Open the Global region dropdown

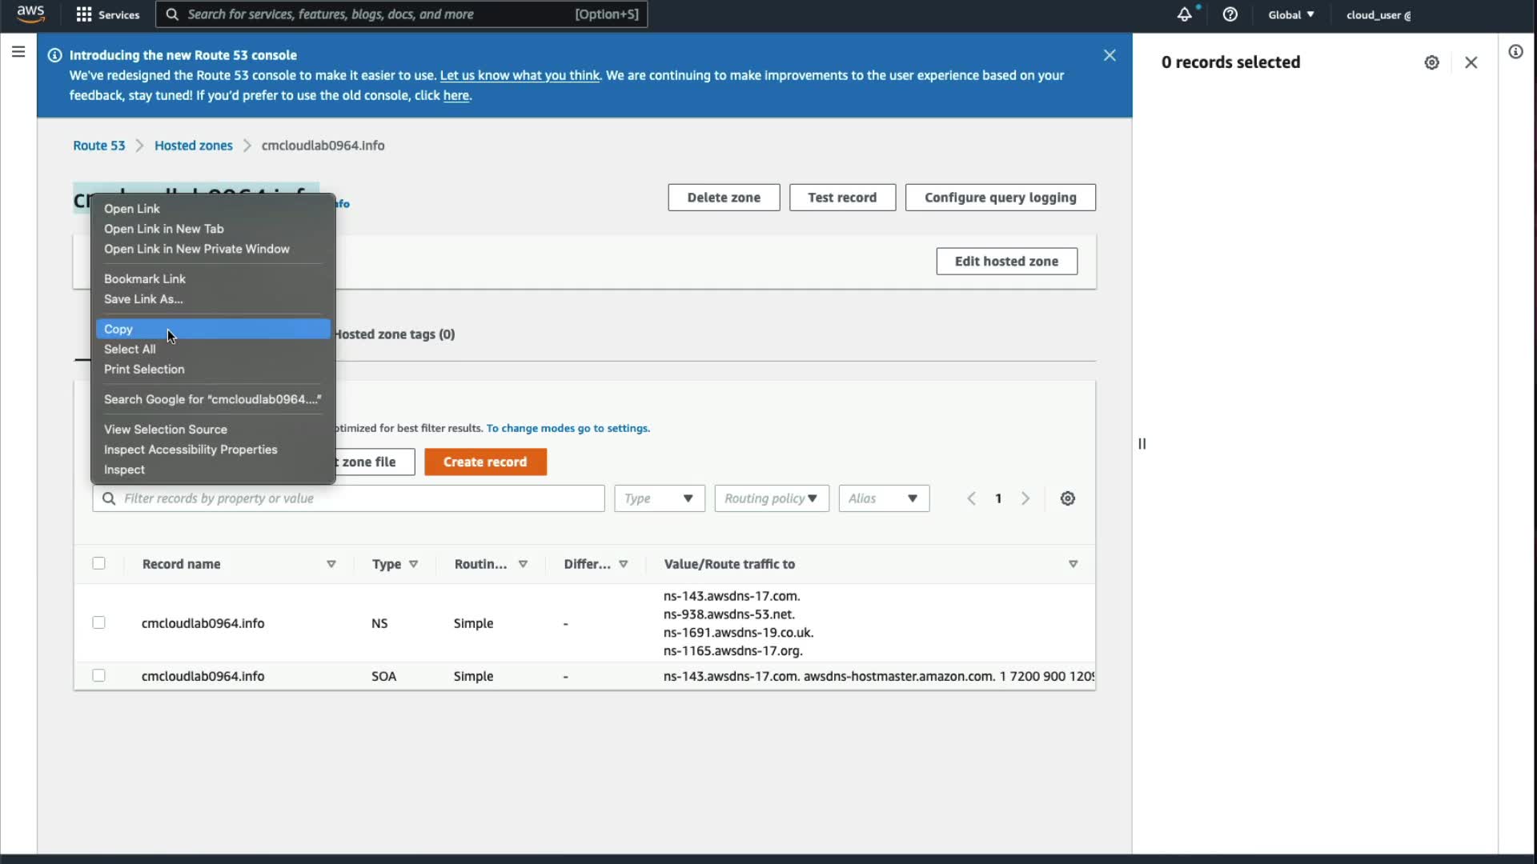1290,14
